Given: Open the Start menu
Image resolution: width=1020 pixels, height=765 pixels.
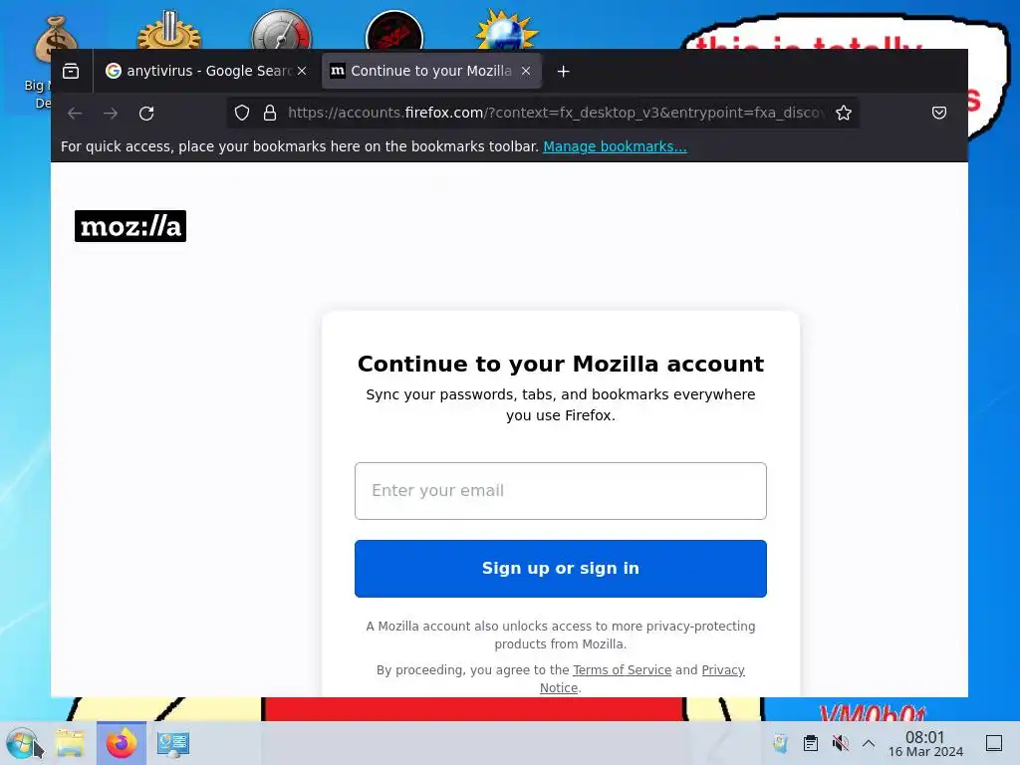Looking at the screenshot, I should tap(22, 743).
